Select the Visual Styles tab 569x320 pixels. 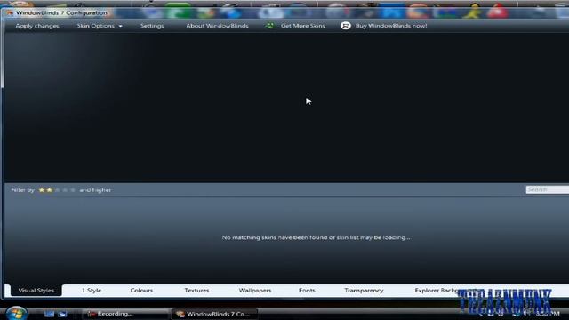coord(36,291)
